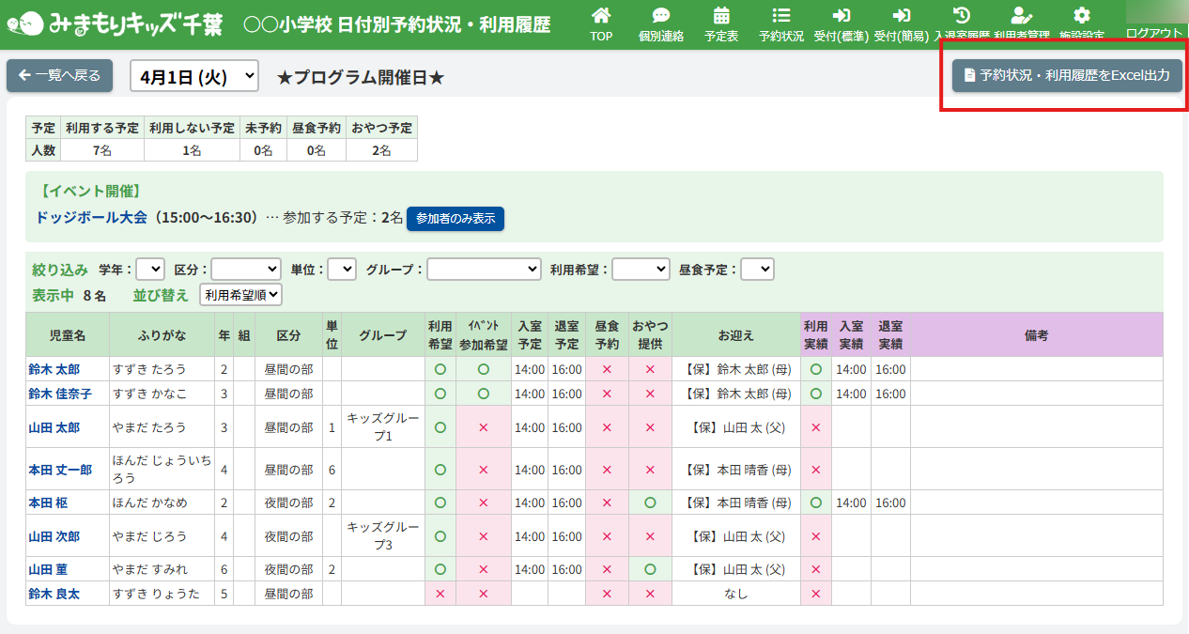Viewport: 1189px width, 634px height.
Task: Open the ドッジボール大会 event link
Action: point(92,218)
